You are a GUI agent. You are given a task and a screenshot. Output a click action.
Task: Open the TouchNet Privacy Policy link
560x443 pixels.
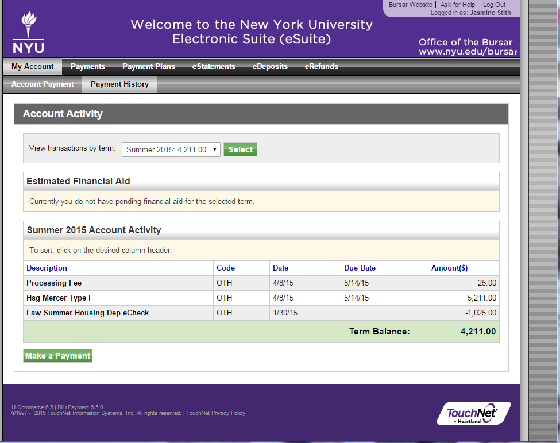[215, 413]
